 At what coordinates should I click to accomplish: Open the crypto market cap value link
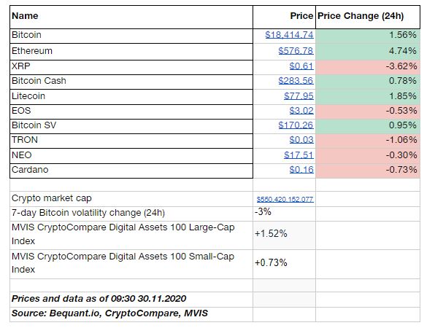pyautogui.click(x=285, y=199)
